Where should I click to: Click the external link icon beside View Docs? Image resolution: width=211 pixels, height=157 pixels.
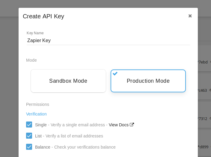pyautogui.click(x=132, y=125)
